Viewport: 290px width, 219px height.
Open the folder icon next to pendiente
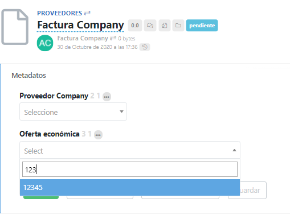[178, 25]
